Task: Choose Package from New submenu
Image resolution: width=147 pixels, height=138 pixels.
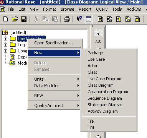Action: (x=109, y=53)
